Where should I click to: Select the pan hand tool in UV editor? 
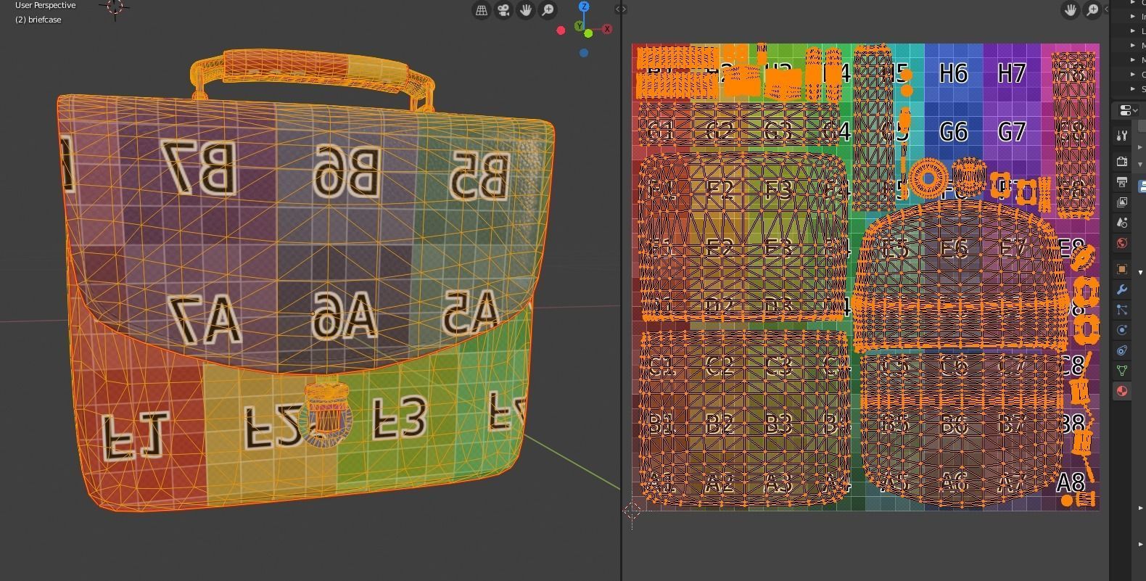(x=1070, y=9)
